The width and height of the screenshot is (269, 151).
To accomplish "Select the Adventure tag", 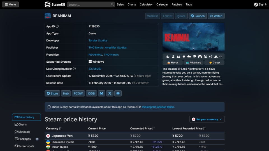I will click(x=194, y=63).
